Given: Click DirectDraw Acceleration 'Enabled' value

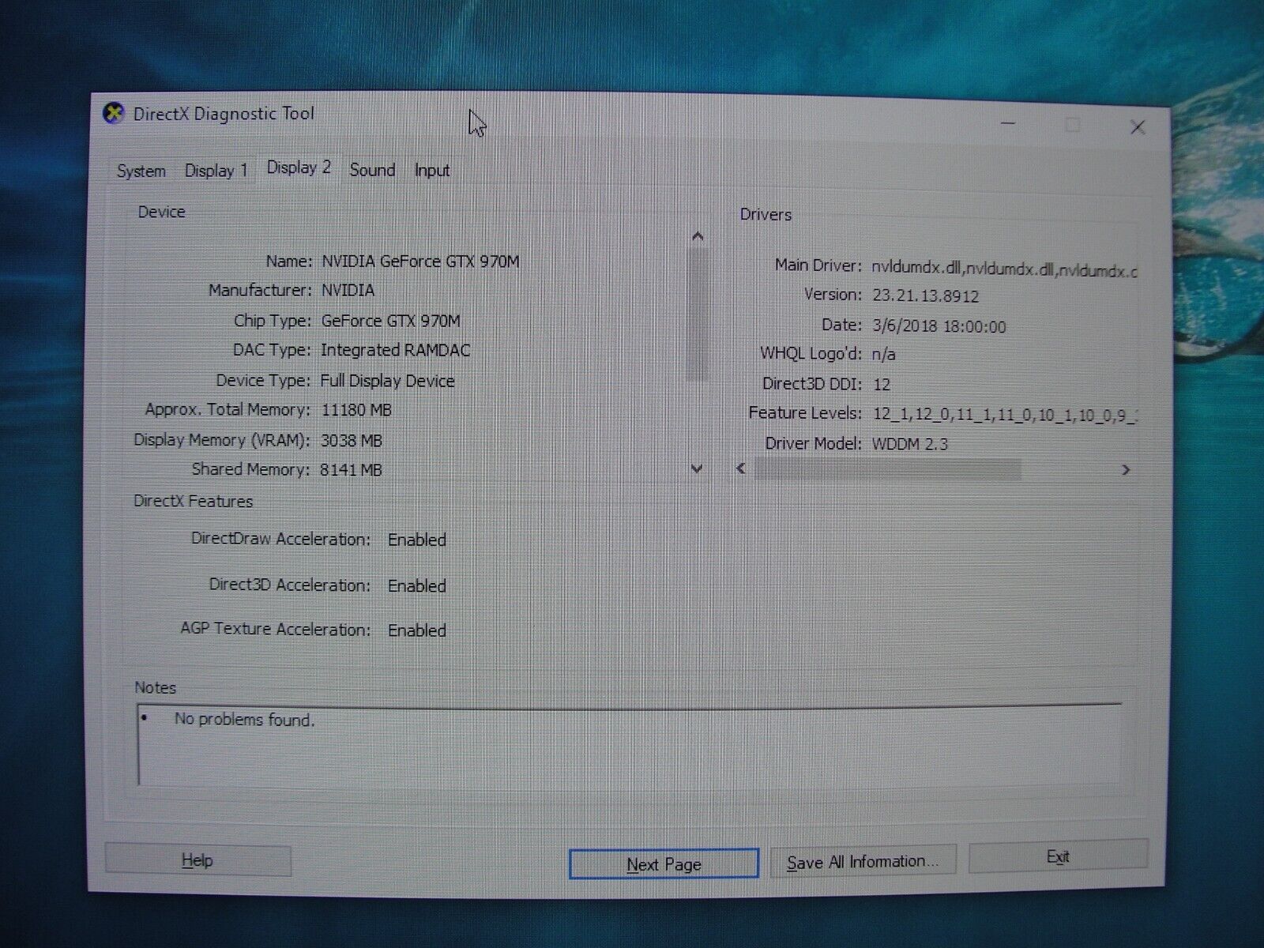Looking at the screenshot, I should tap(417, 540).
